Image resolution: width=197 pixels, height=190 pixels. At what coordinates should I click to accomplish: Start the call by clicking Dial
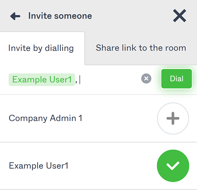tap(176, 79)
